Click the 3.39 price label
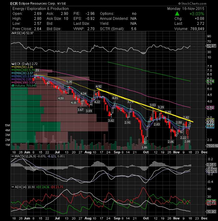 [161, 107]
